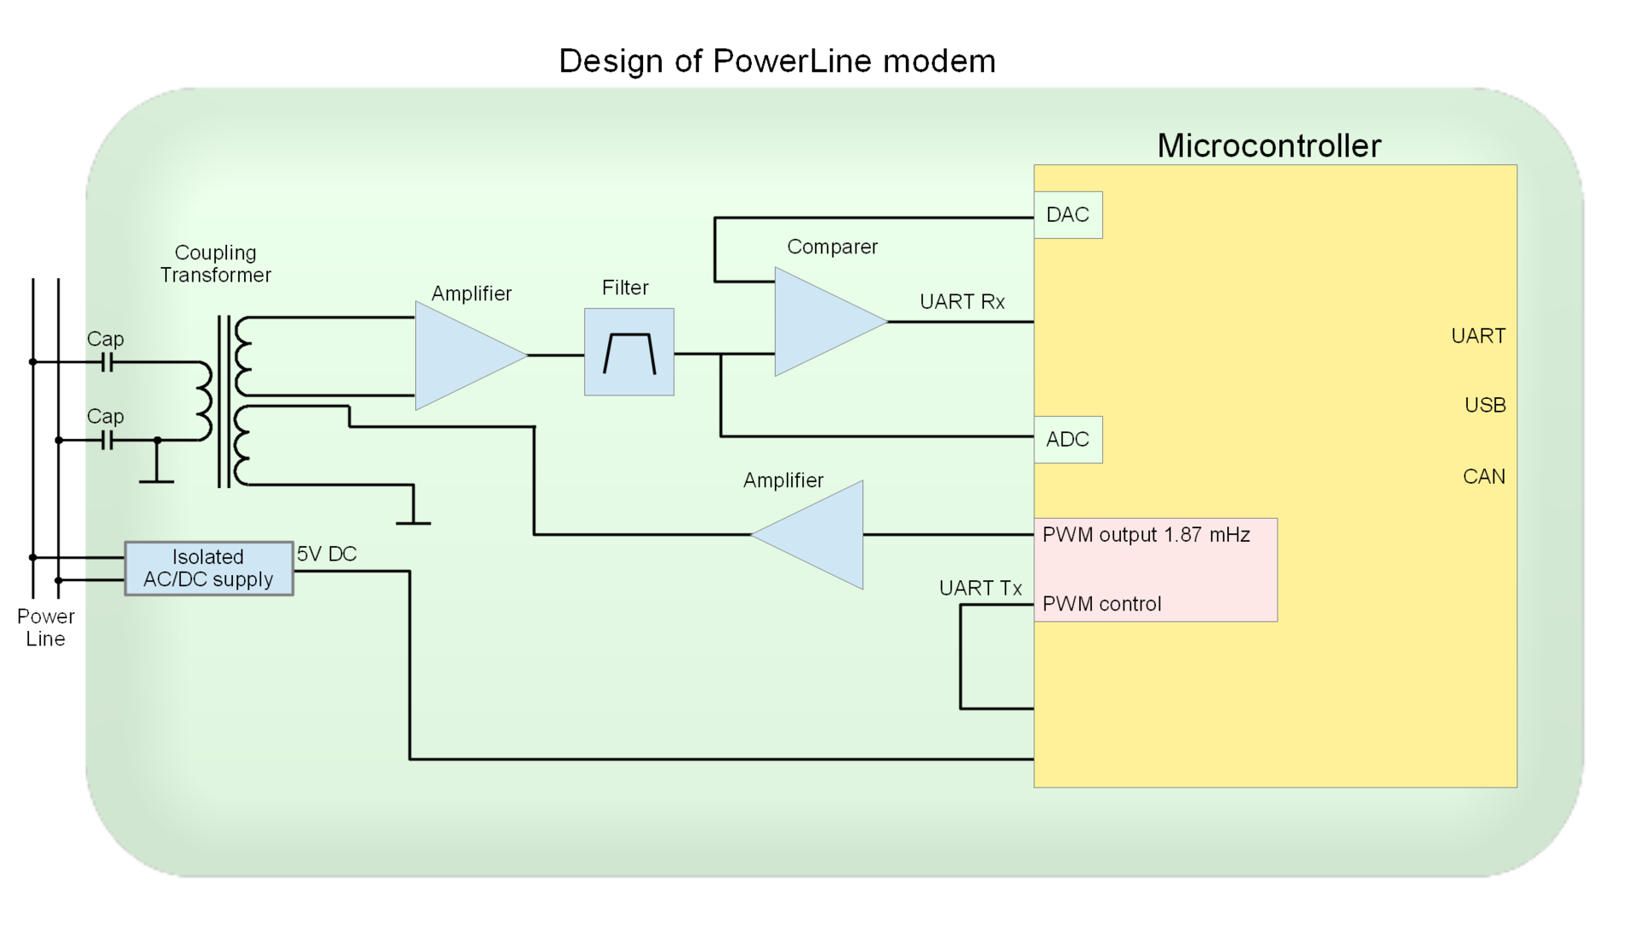Click the 'Filter' label text
The height and width of the screenshot is (933, 1633).
[x=625, y=287]
